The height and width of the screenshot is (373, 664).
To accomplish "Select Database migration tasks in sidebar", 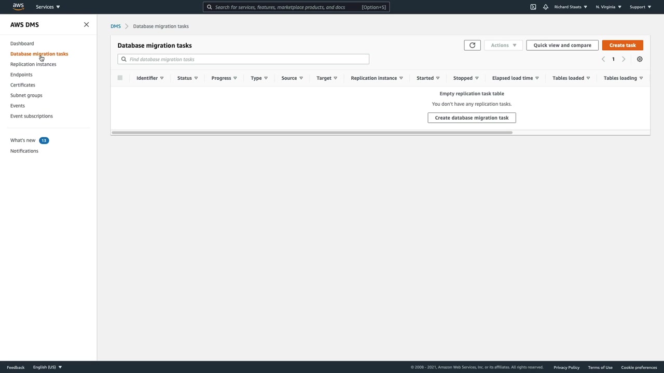I will coord(39,54).
